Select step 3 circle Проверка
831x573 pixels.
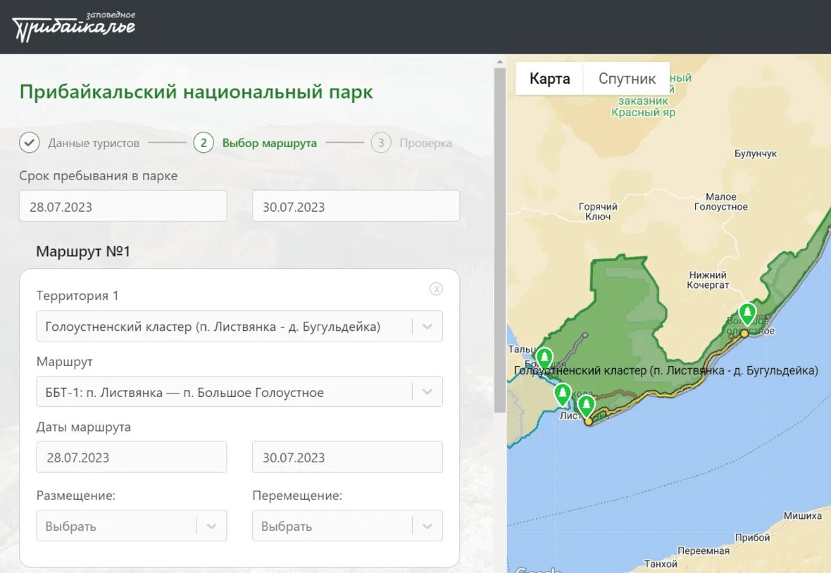[x=381, y=142]
